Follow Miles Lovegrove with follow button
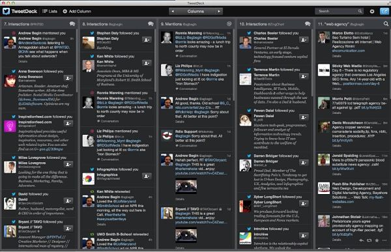 point(68,164)
